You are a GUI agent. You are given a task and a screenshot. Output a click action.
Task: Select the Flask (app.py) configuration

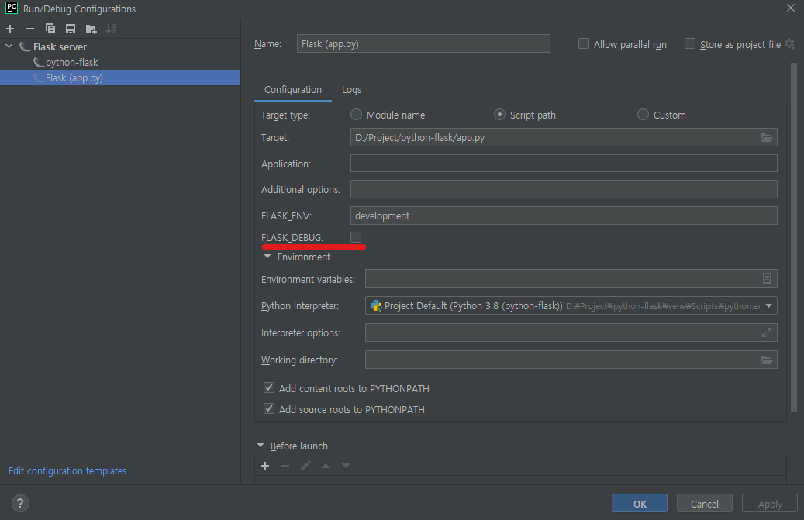coord(120,77)
